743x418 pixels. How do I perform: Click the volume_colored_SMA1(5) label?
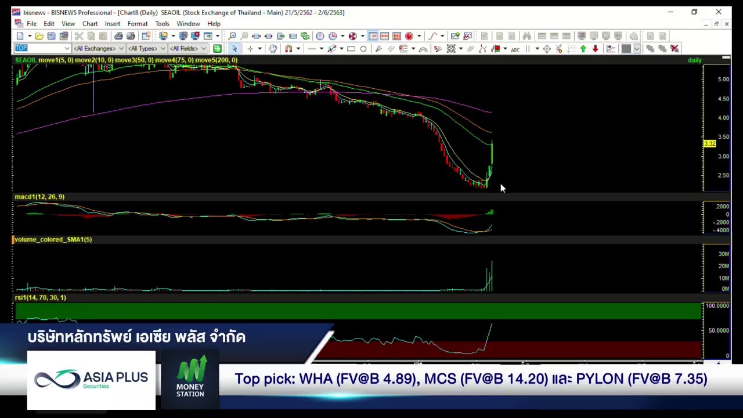point(53,239)
